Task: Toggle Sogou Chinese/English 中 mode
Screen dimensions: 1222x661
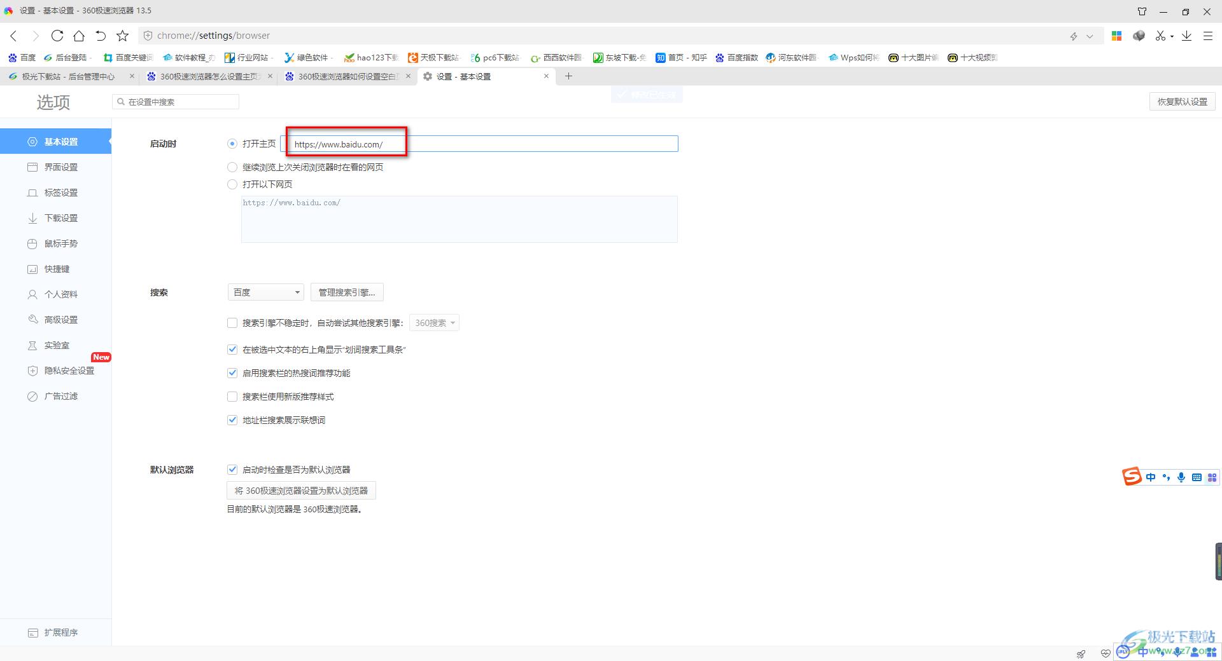Action: point(1151,477)
